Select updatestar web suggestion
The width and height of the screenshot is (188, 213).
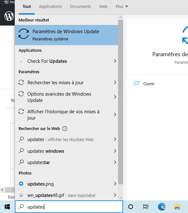tap(66, 162)
